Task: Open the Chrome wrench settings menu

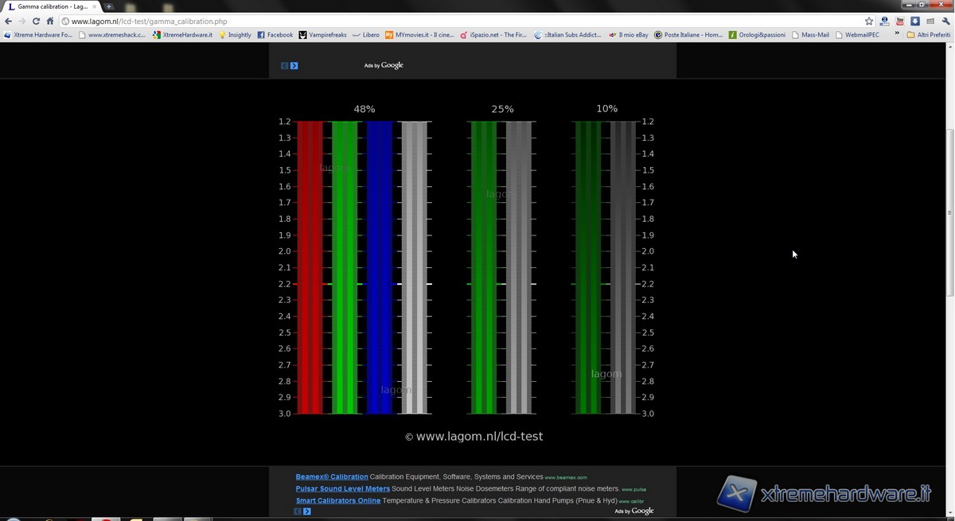Action: tap(945, 21)
